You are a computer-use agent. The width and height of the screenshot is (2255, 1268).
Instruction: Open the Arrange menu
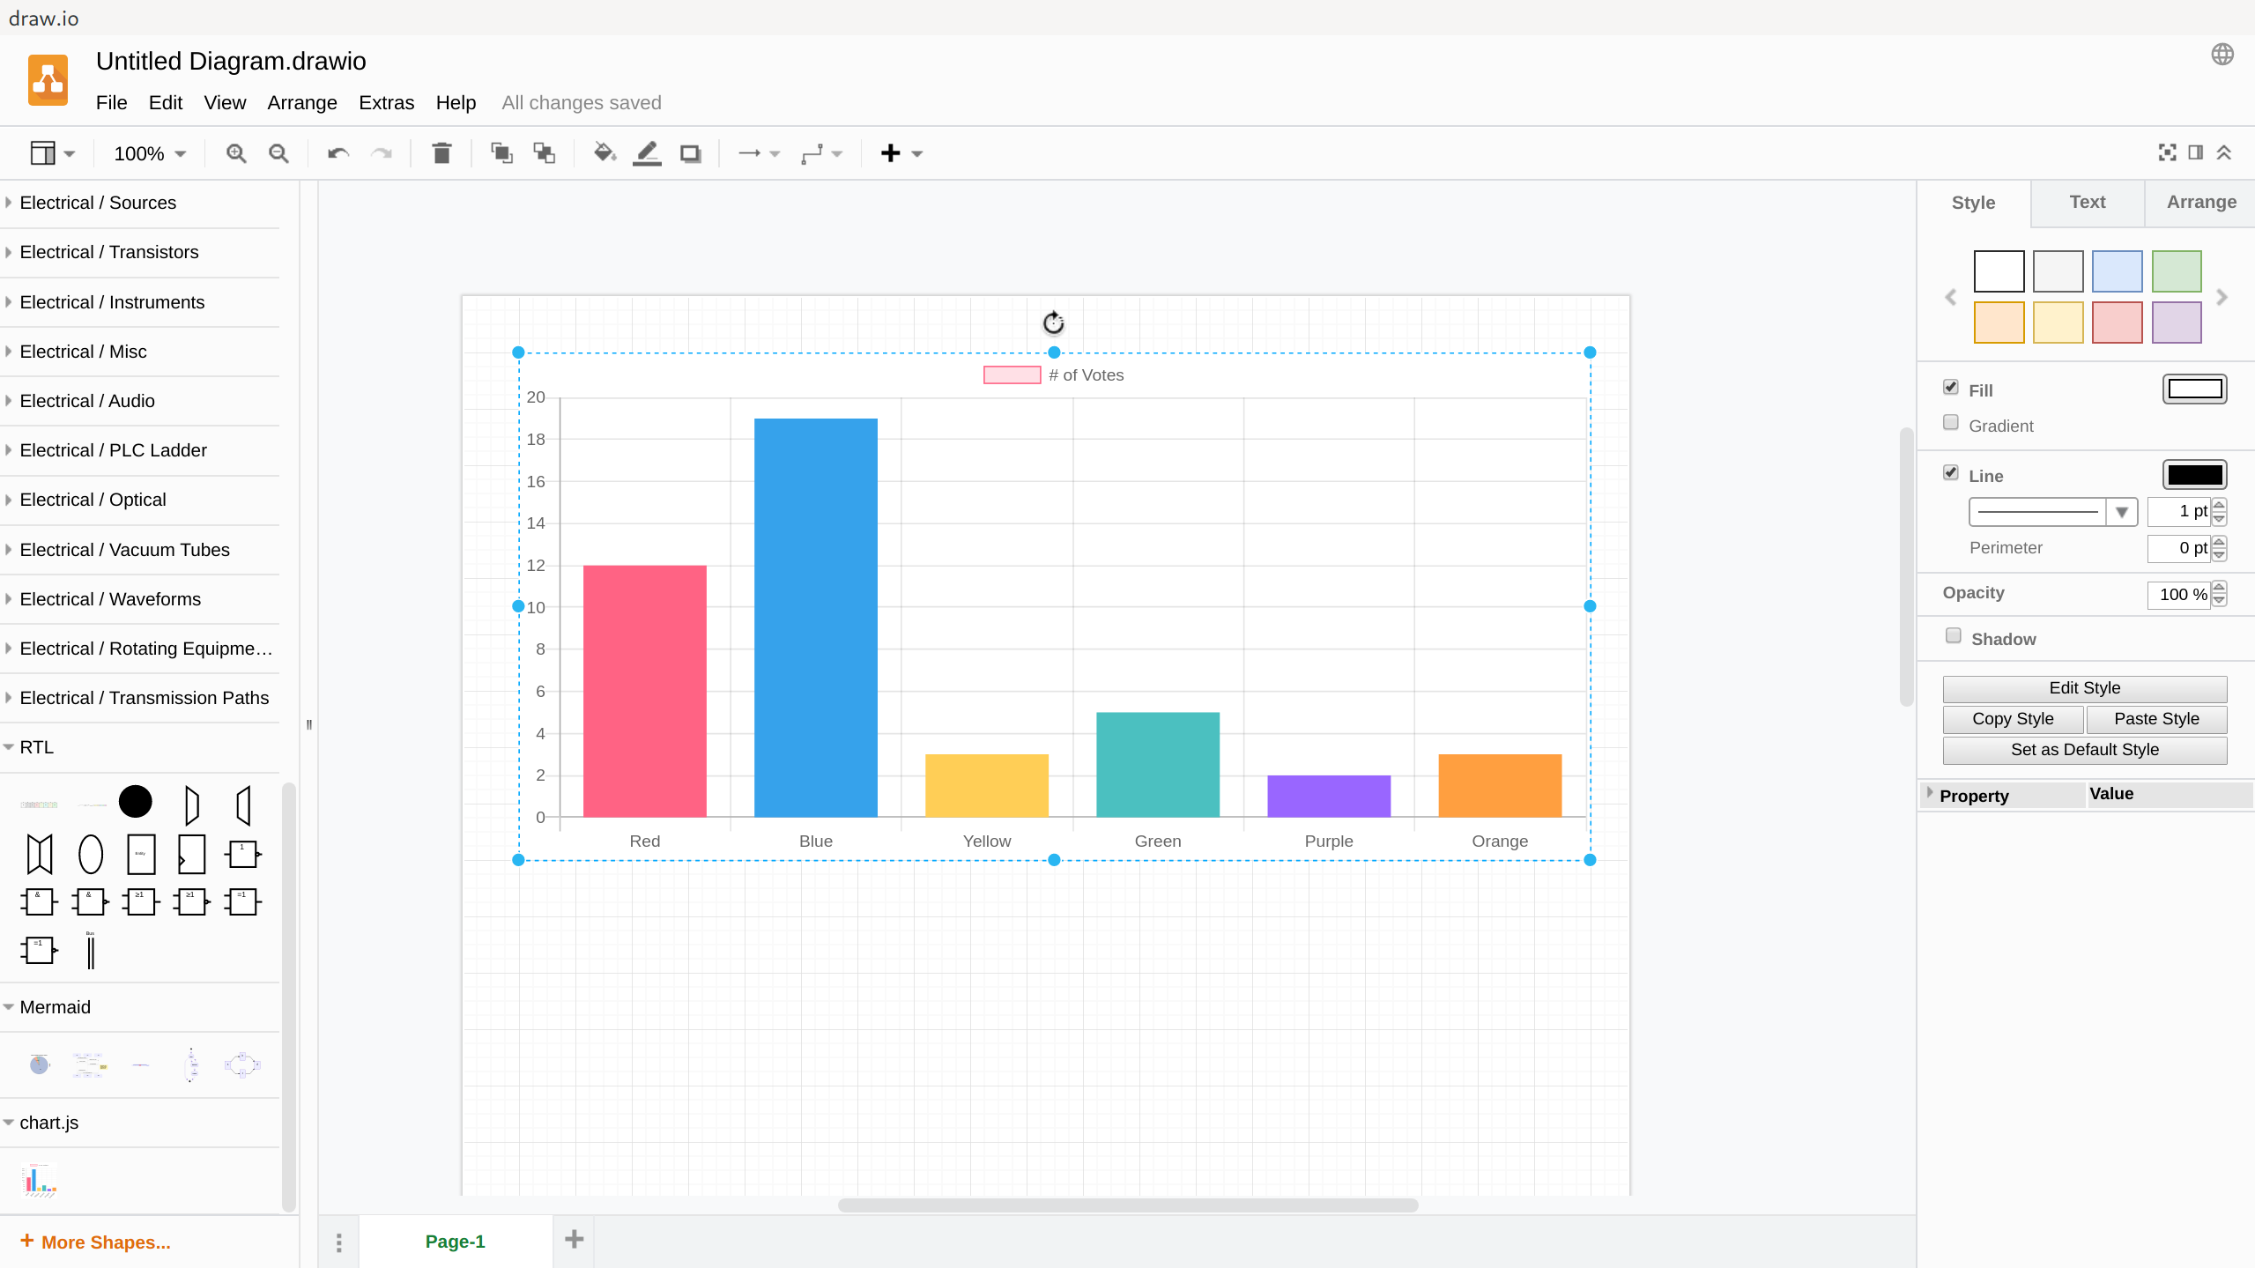click(301, 103)
